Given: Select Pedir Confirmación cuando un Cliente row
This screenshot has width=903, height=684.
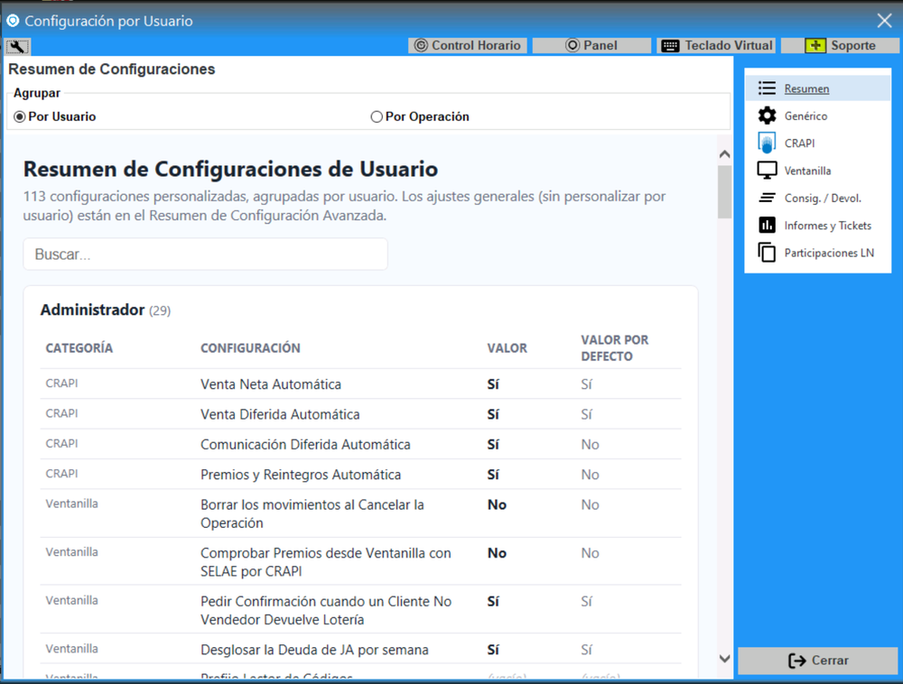Looking at the screenshot, I should pyautogui.click(x=360, y=610).
